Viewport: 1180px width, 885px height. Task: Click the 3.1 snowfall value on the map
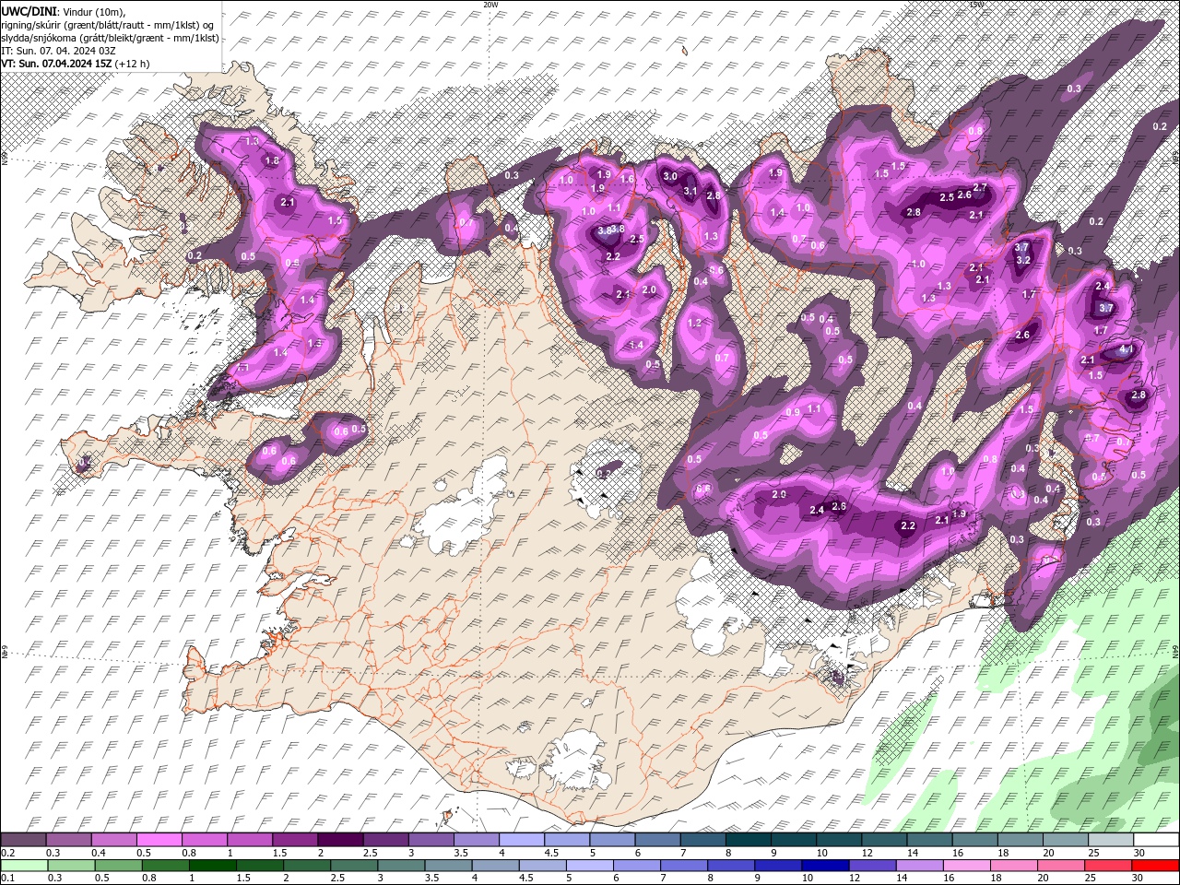690,191
